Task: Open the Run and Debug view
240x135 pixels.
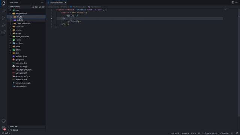Action: [x=3, y=25]
